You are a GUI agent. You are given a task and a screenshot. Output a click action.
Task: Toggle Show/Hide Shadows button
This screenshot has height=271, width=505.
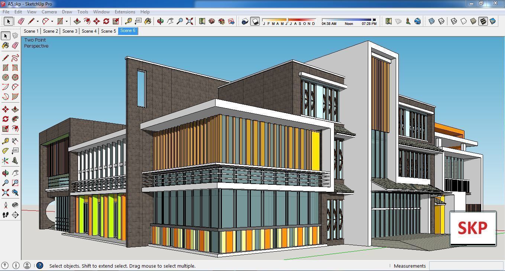coord(255,21)
